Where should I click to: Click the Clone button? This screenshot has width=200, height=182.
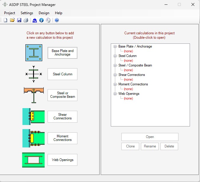(130, 146)
